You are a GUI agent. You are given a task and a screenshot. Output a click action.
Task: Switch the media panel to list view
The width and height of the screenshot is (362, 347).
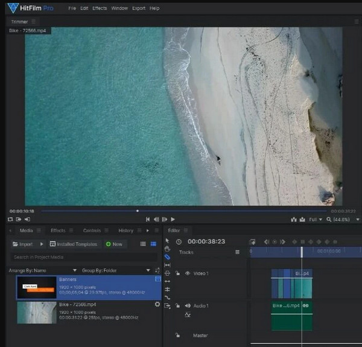[143, 244]
